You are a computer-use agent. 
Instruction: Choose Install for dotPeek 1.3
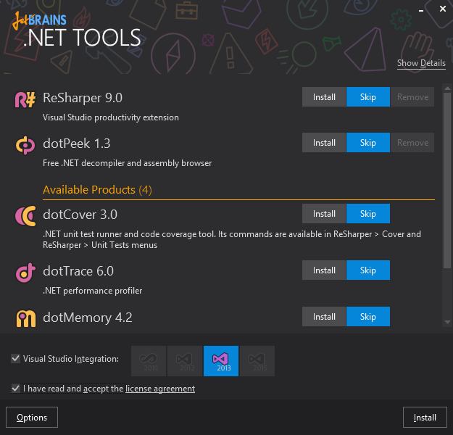tap(324, 143)
